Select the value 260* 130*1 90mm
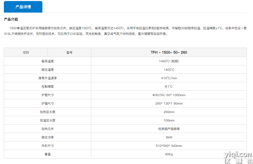 click(x=169, y=104)
